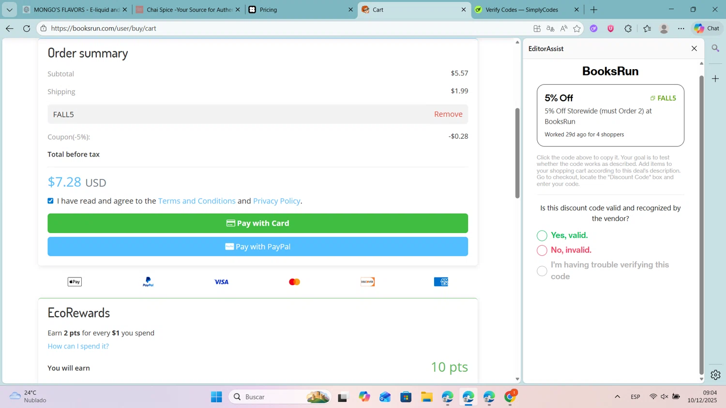Add page to favorites star
726x408 pixels.
point(577,29)
